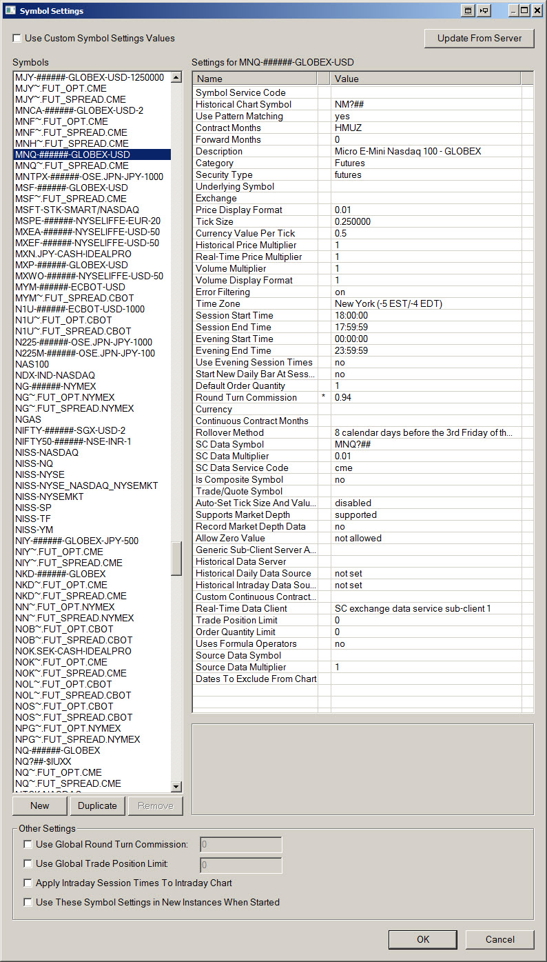Select NQ-######-GLOBEX in Symbols list

click(58, 750)
